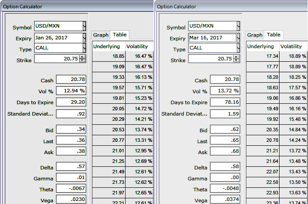Select underlying 20.78 cell in right table
The height and width of the screenshot is (204, 308).
click(x=262, y=141)
